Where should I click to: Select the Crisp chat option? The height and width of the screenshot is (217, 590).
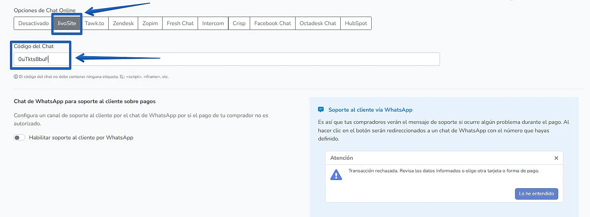(x=239, y=23)
